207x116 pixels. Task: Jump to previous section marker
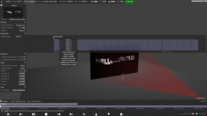coord(59,114)
